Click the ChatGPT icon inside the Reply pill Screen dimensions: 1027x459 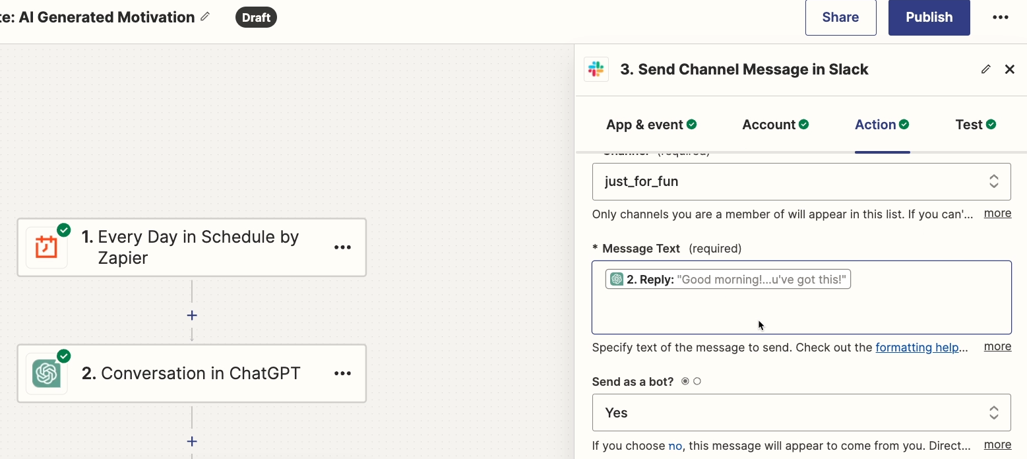pyautogui.click(x=617, y=280)
